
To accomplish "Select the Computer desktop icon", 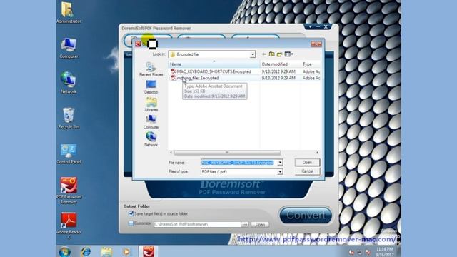I will click(69, 48).
